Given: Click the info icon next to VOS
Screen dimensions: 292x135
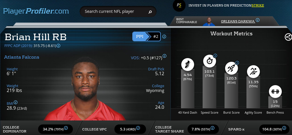Looking at the screenshot, I should tap(164, 56).
